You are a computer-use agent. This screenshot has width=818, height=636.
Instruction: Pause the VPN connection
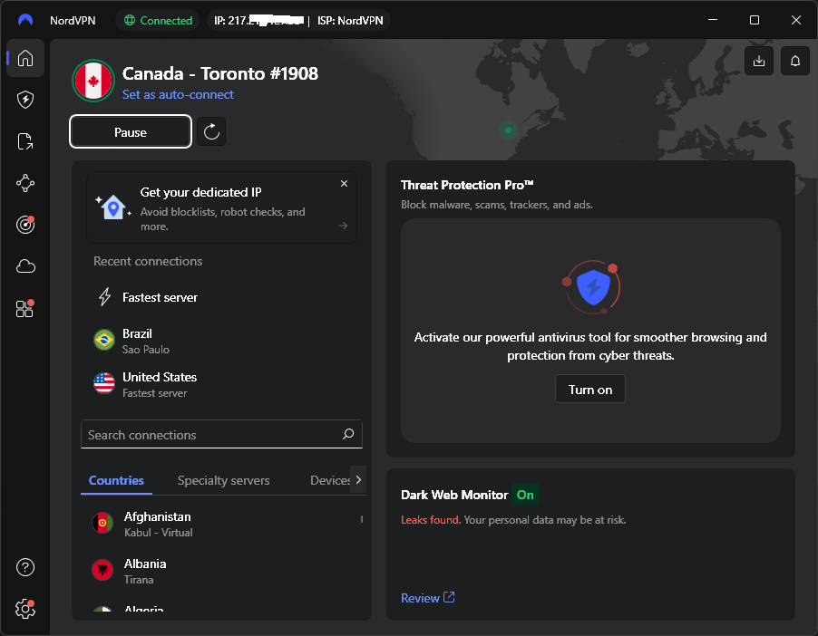tap(131, 132)
